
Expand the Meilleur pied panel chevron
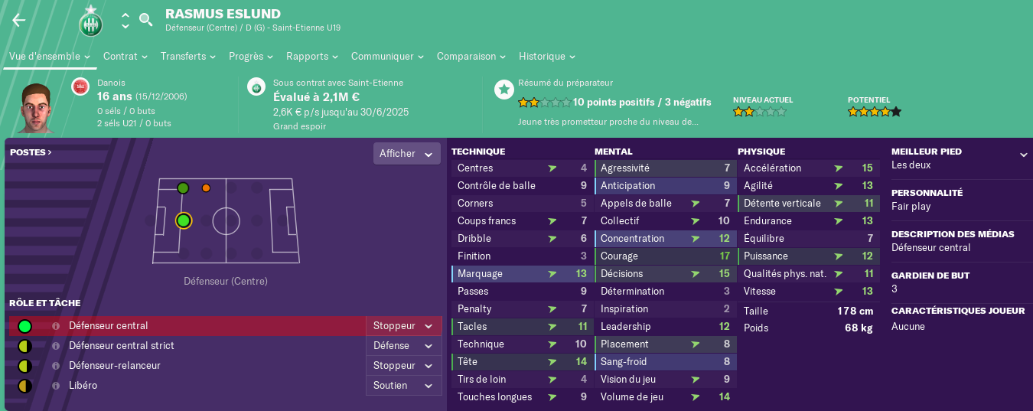pos(1024,155)
